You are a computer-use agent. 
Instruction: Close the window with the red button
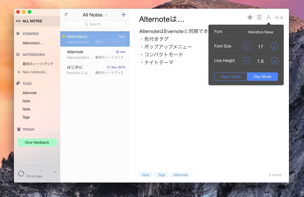click(18, 12)
